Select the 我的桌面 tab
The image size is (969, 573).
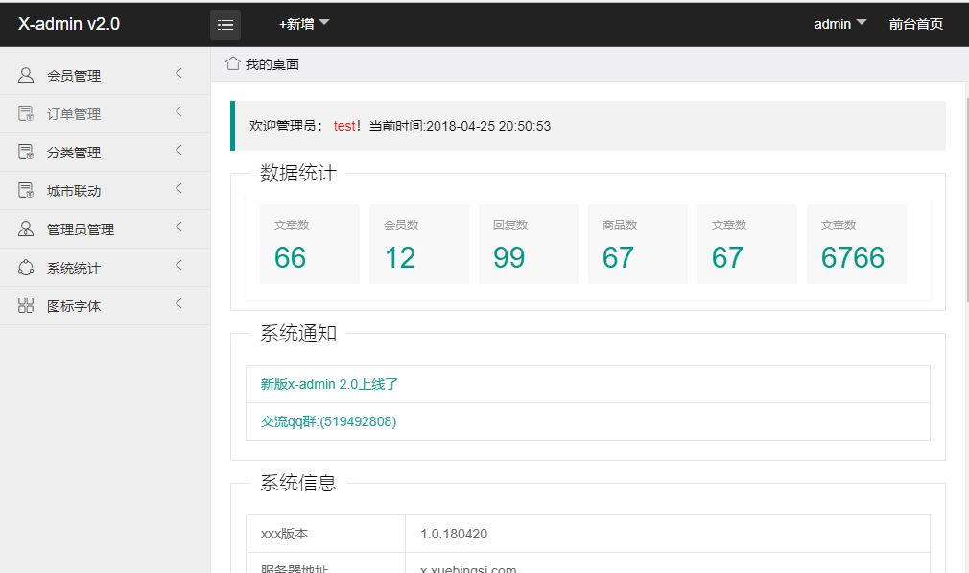click(272, 64)
